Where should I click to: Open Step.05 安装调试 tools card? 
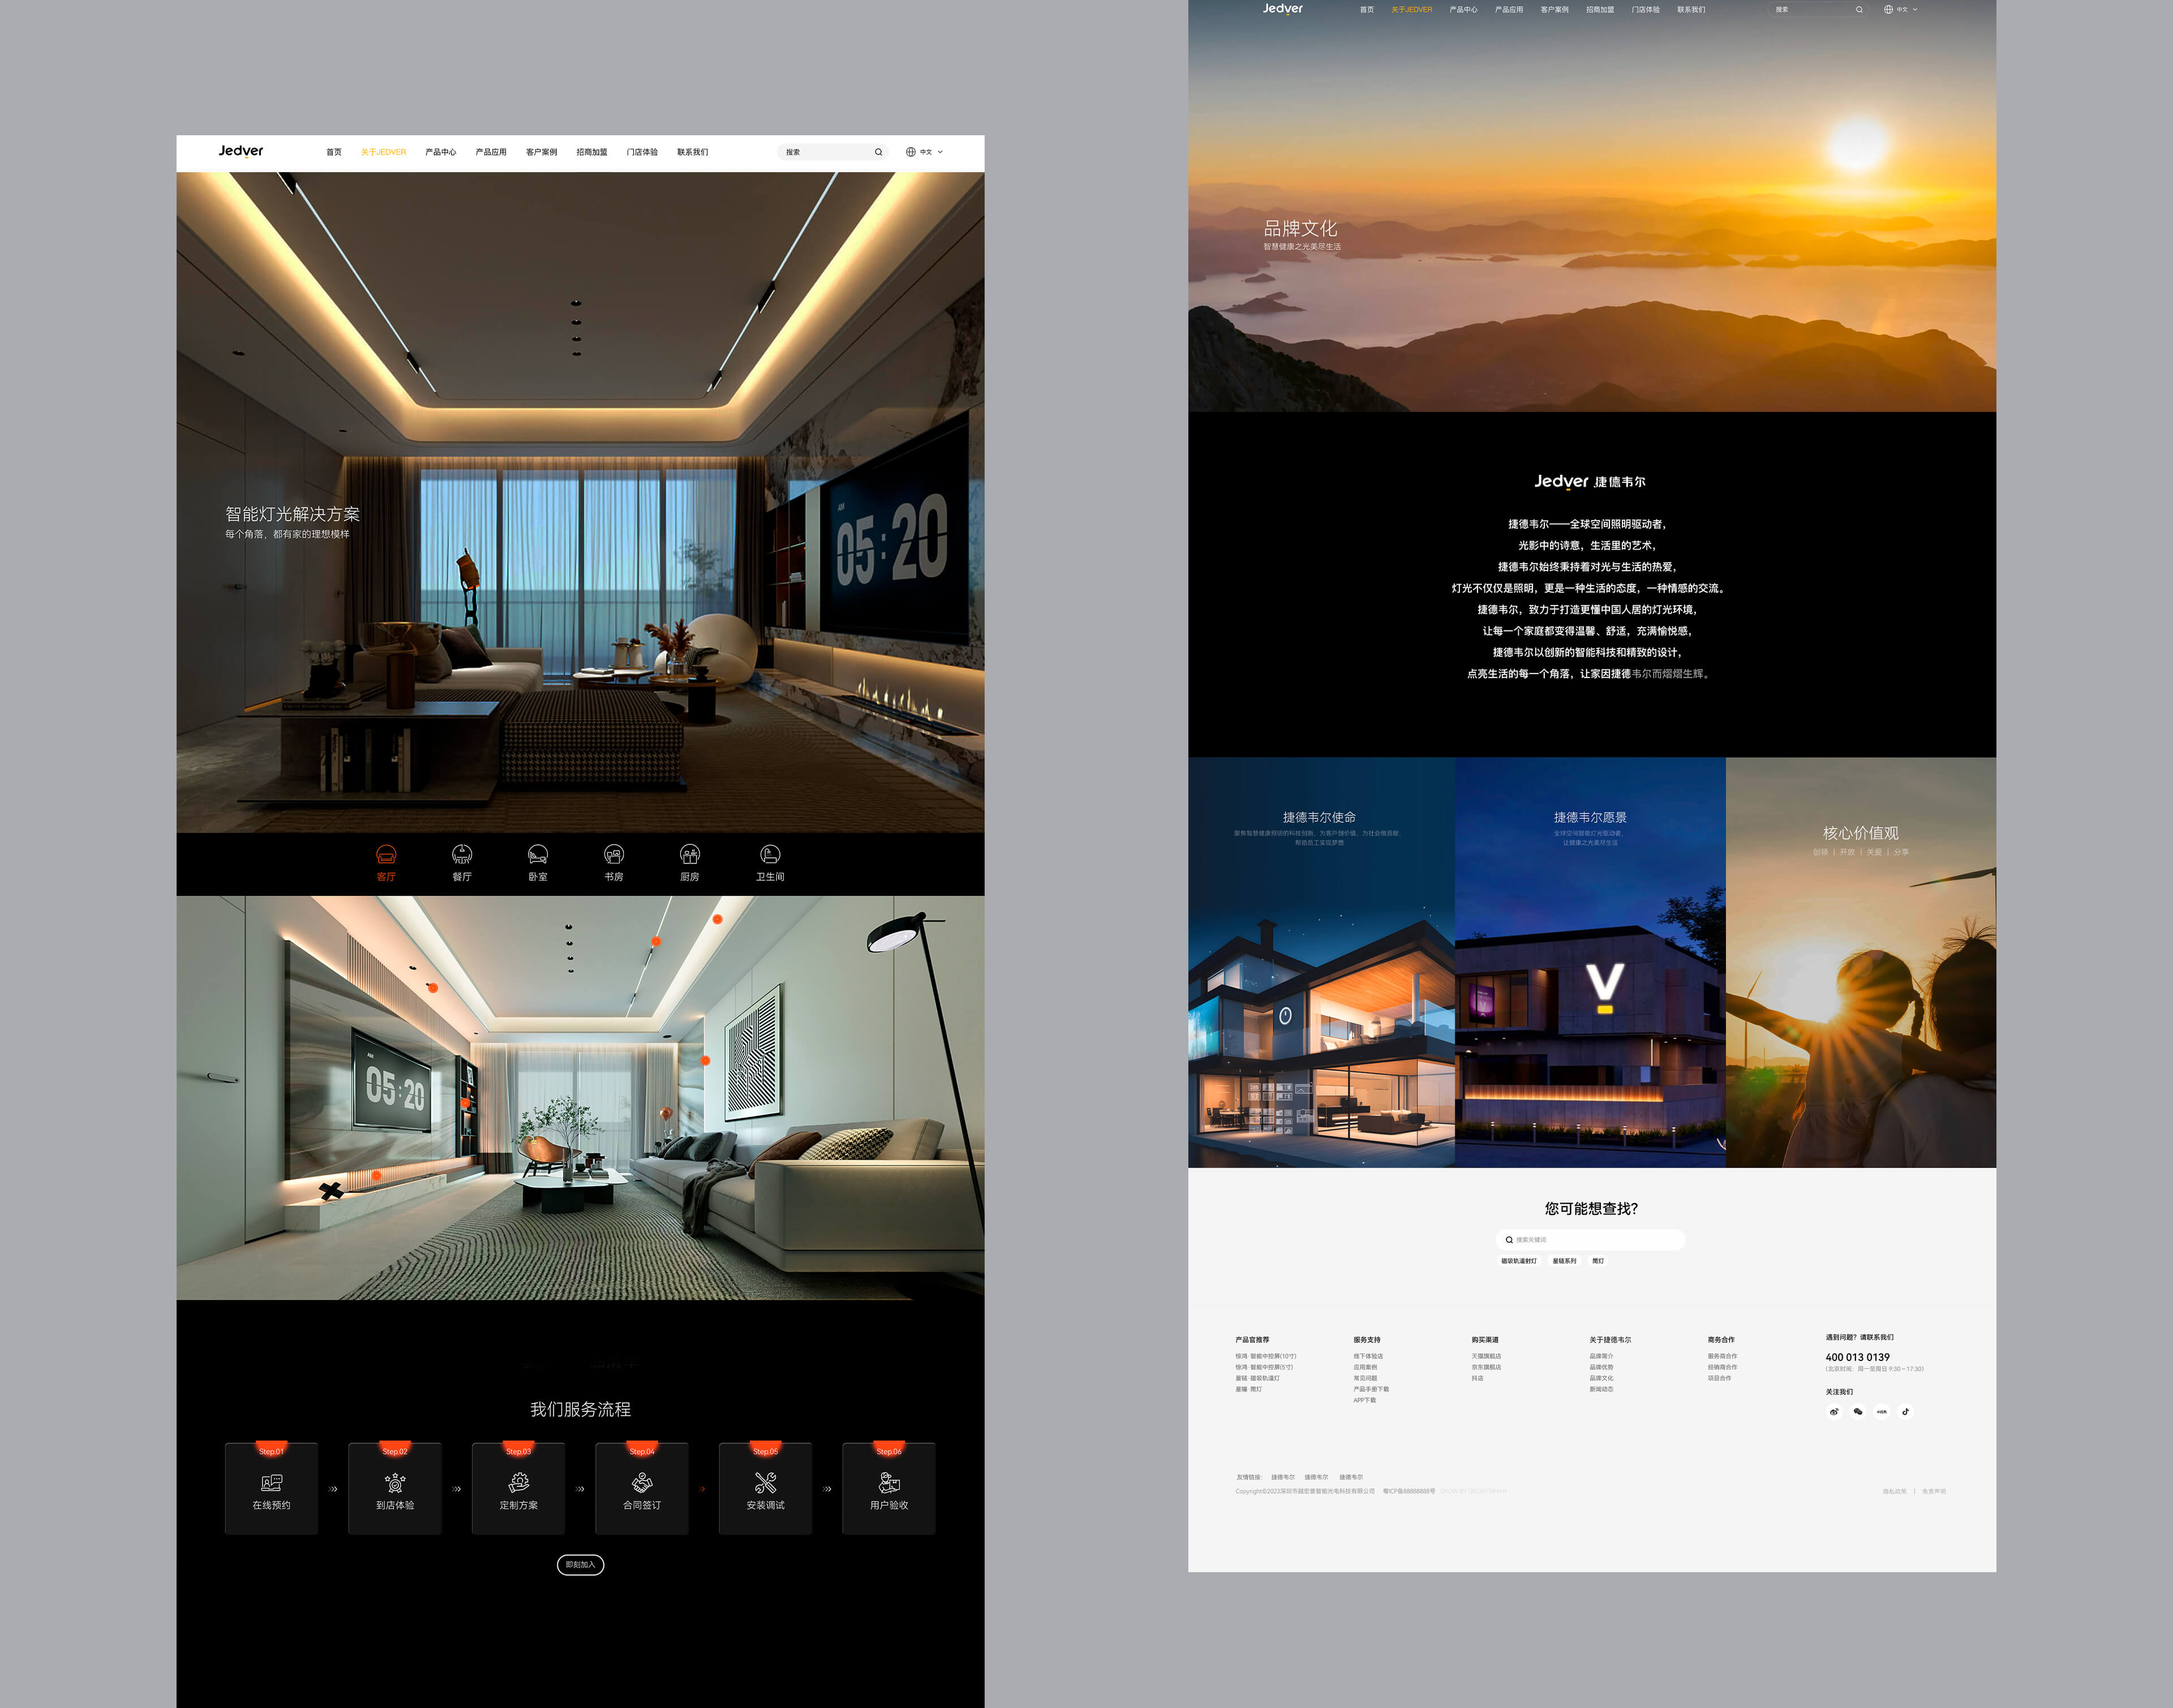(x=765, y=1489)
